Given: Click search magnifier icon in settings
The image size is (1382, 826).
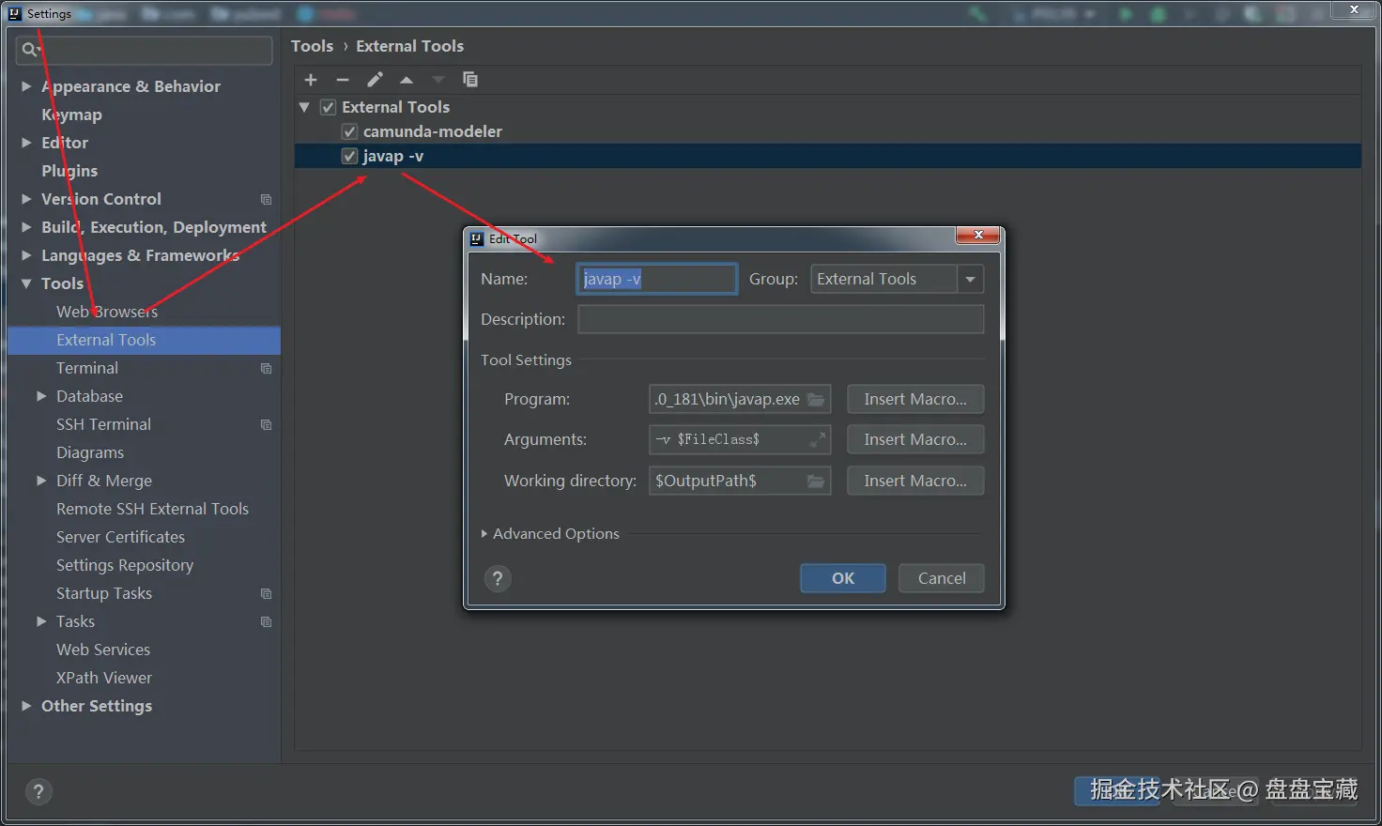Looking at the screenshot, I should coord(30,50).
